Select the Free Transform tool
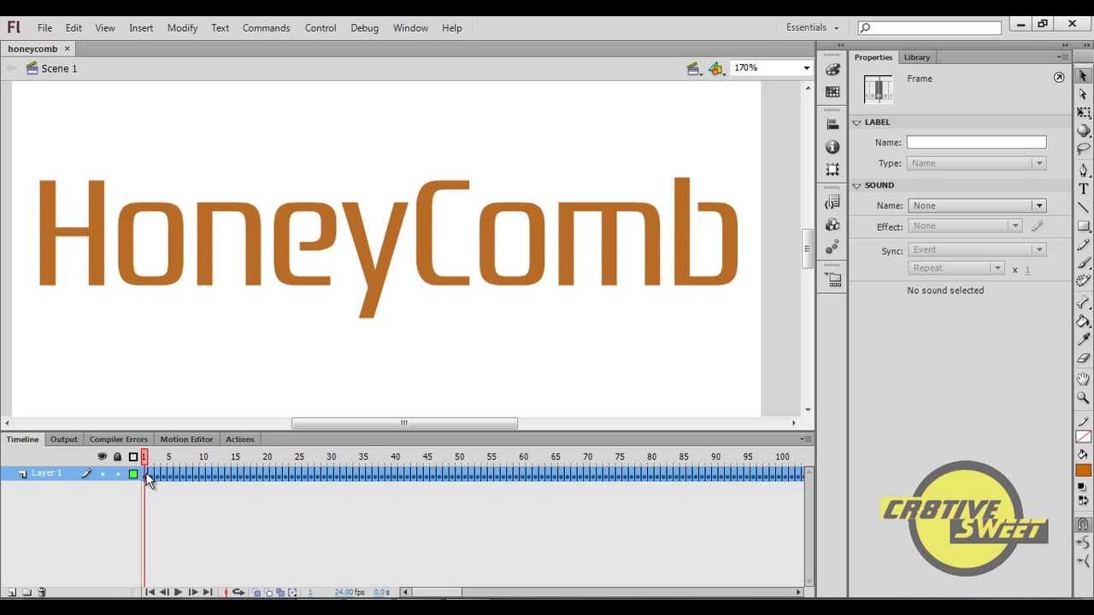The image size is (1094, 615). coord(1083,113)
